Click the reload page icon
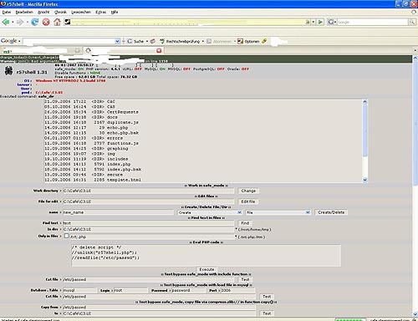The height and width of the screenshot is (321, 418). point(35,22)
